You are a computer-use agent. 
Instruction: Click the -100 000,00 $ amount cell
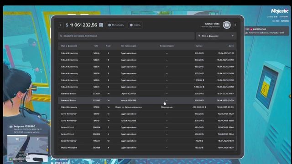click(x=199, y=107)
